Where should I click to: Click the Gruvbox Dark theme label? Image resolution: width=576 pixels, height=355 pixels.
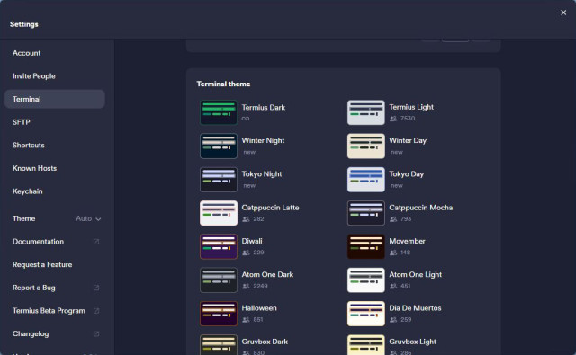coord(265,342)
